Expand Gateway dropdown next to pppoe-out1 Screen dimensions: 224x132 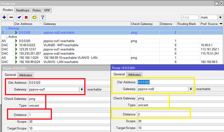pyautogui.click(x=82, y=89)
